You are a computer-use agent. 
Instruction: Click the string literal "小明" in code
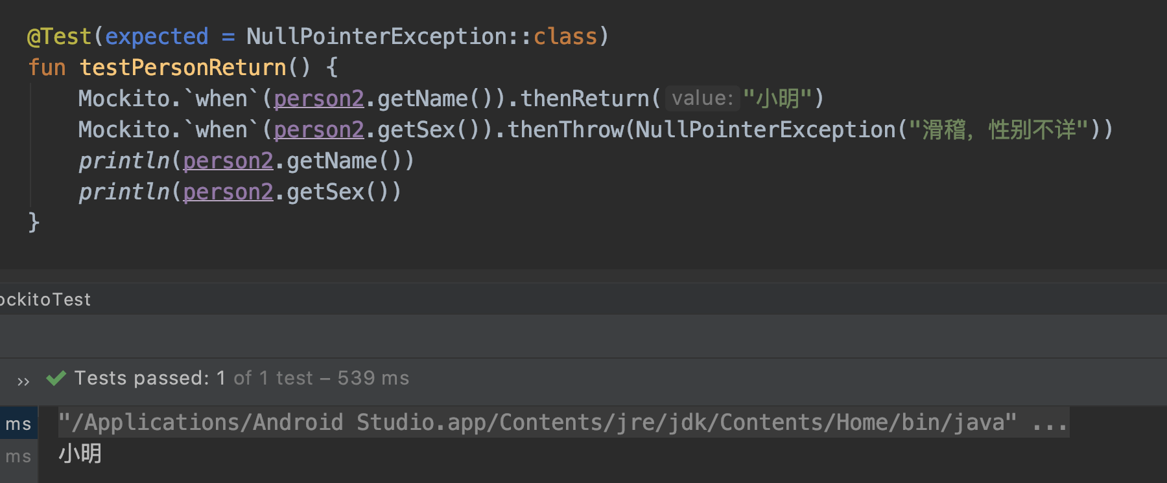coord(777,99)
